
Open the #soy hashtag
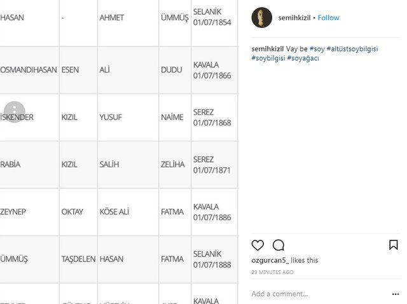coord(317,49)
